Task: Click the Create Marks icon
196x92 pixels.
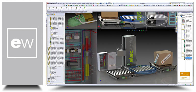Action: [80, 8]
